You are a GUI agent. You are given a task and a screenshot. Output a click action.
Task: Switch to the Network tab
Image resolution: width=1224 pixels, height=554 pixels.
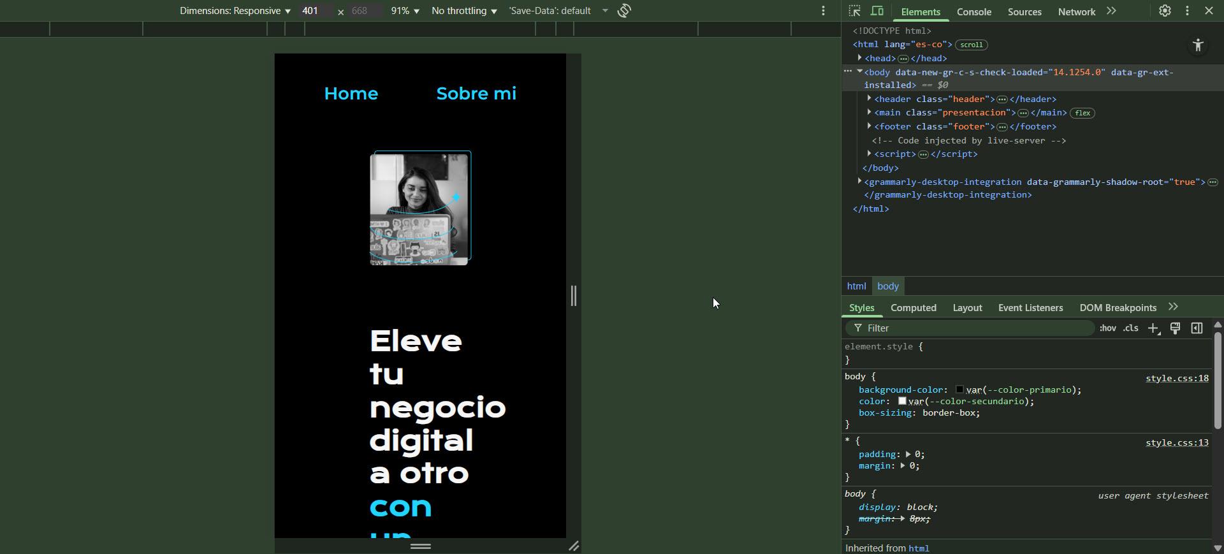point(1077,11)
